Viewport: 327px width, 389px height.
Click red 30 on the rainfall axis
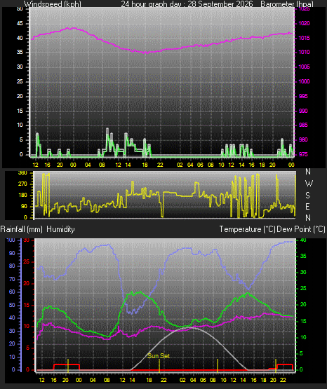pos(27,240)
